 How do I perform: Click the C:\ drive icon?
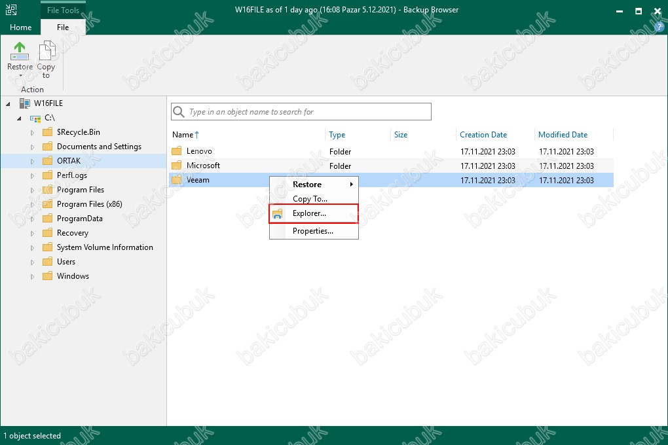[35, 118]
